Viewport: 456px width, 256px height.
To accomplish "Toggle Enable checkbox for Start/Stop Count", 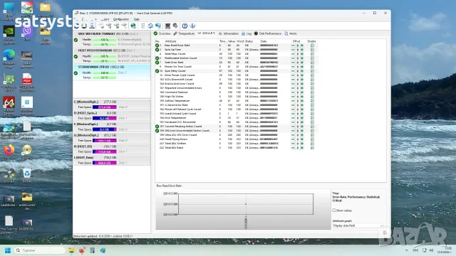I will 312,54.
